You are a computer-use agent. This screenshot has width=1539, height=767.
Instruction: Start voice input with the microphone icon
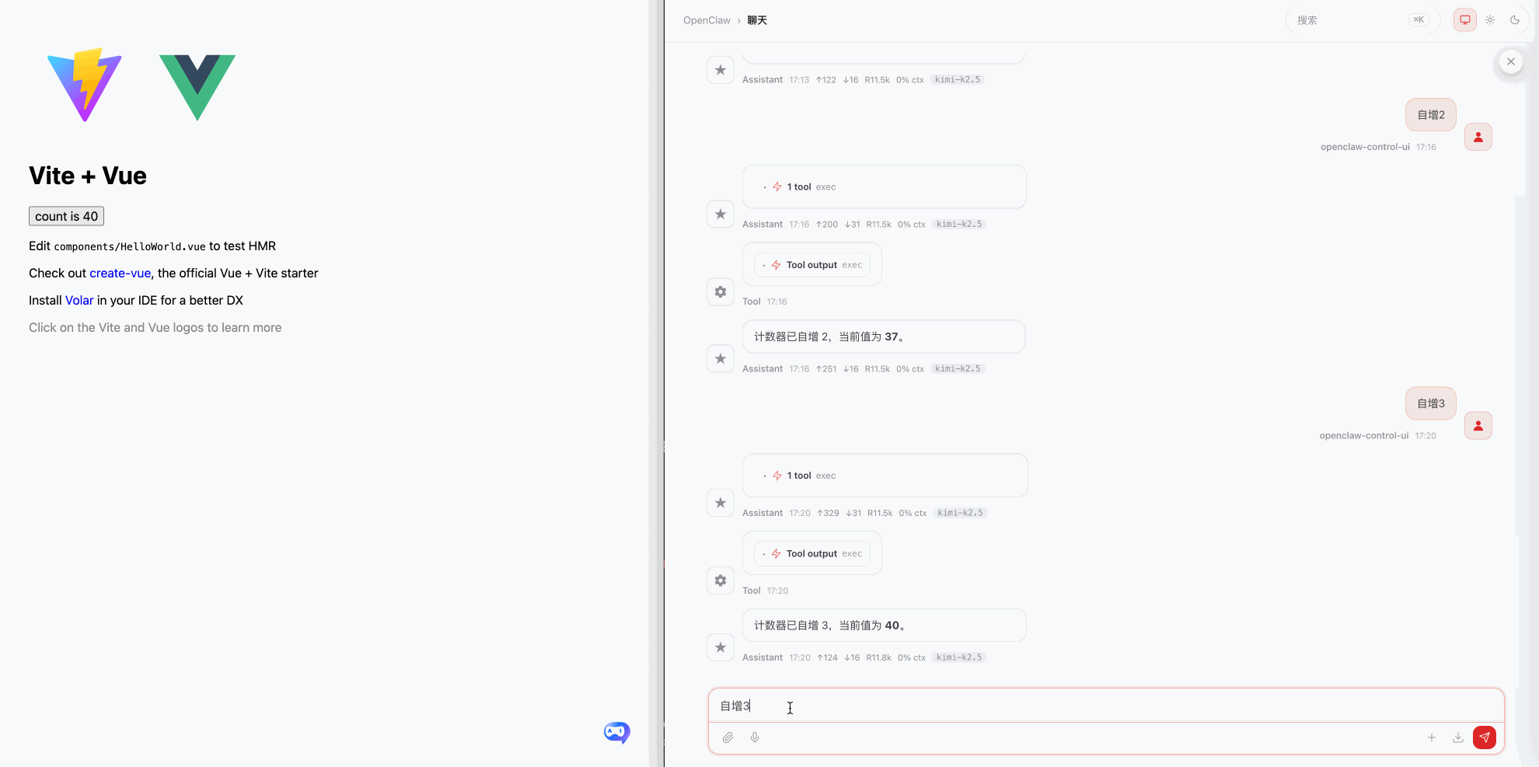click(x=754, y=737)
